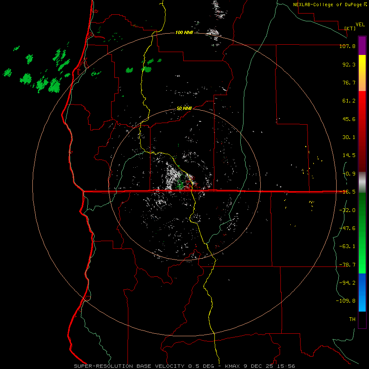Screen dimensions: 369x369
Task: Click the SUPER-RESOLUTION BASE VELOCITY caption text
Action: coord(129,366)
